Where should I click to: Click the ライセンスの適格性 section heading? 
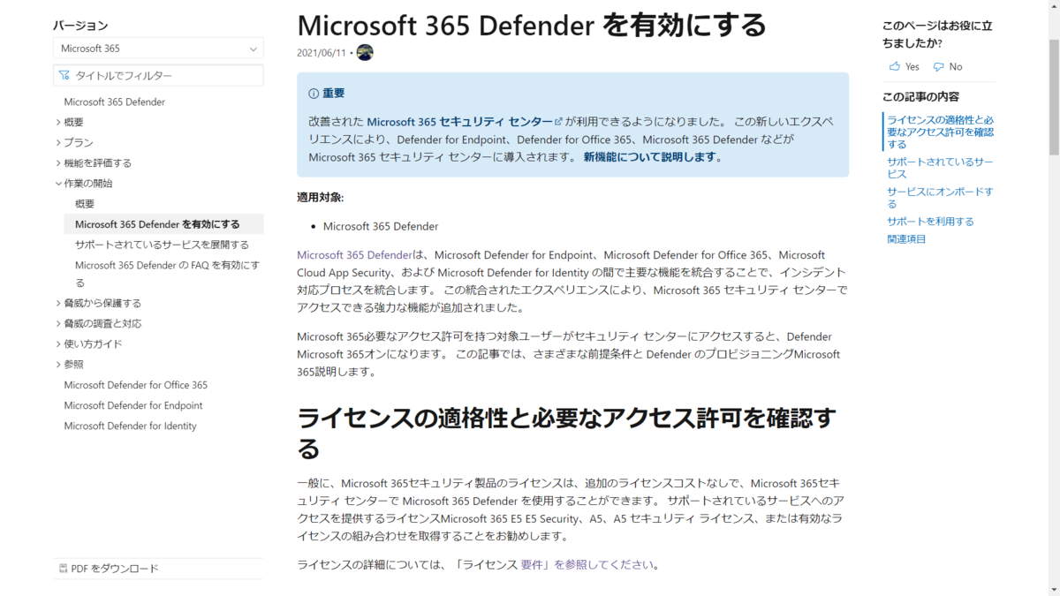coord(566,433)
